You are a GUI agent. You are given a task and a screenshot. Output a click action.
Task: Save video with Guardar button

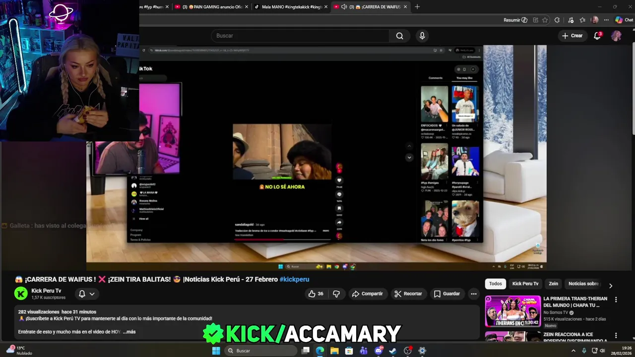pyautogui.click(x=446, y=294)
